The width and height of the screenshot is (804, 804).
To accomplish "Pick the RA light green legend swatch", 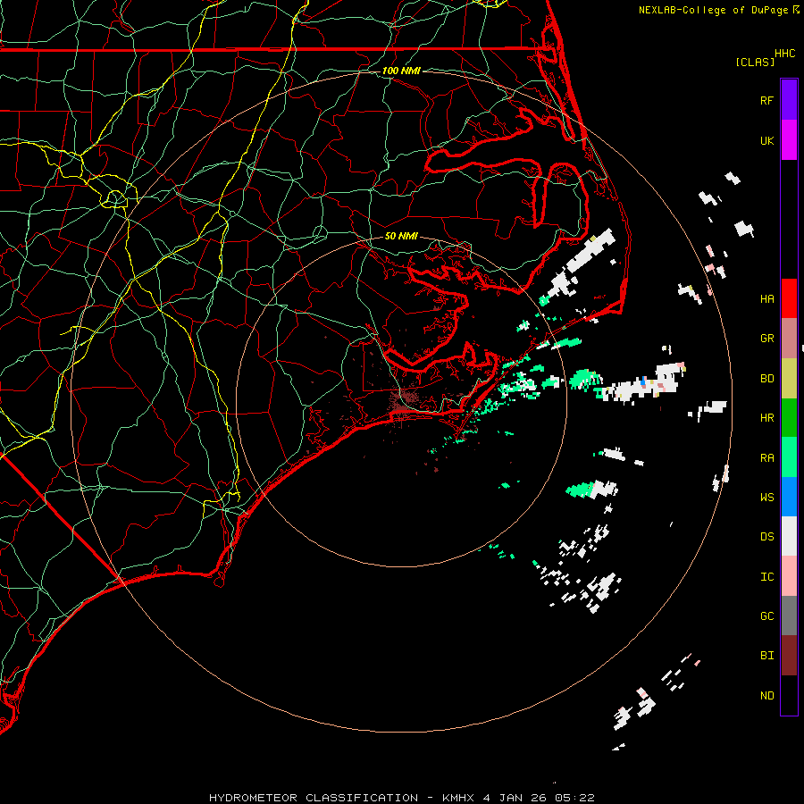I will click(789, 457).
